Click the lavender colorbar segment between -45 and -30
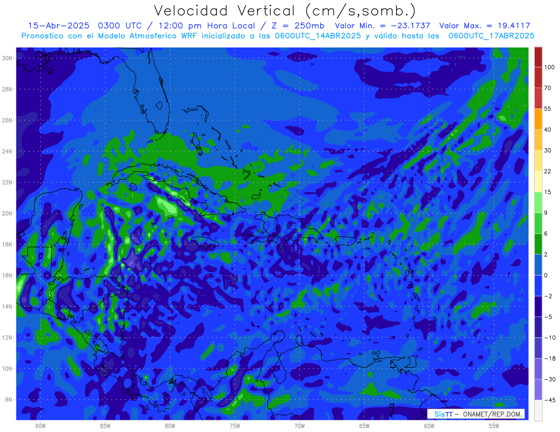 point(538,389)
